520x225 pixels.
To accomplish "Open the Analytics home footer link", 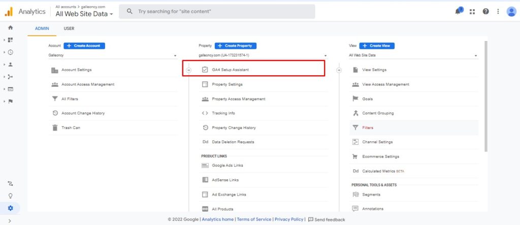I will [x=217, y=219].
